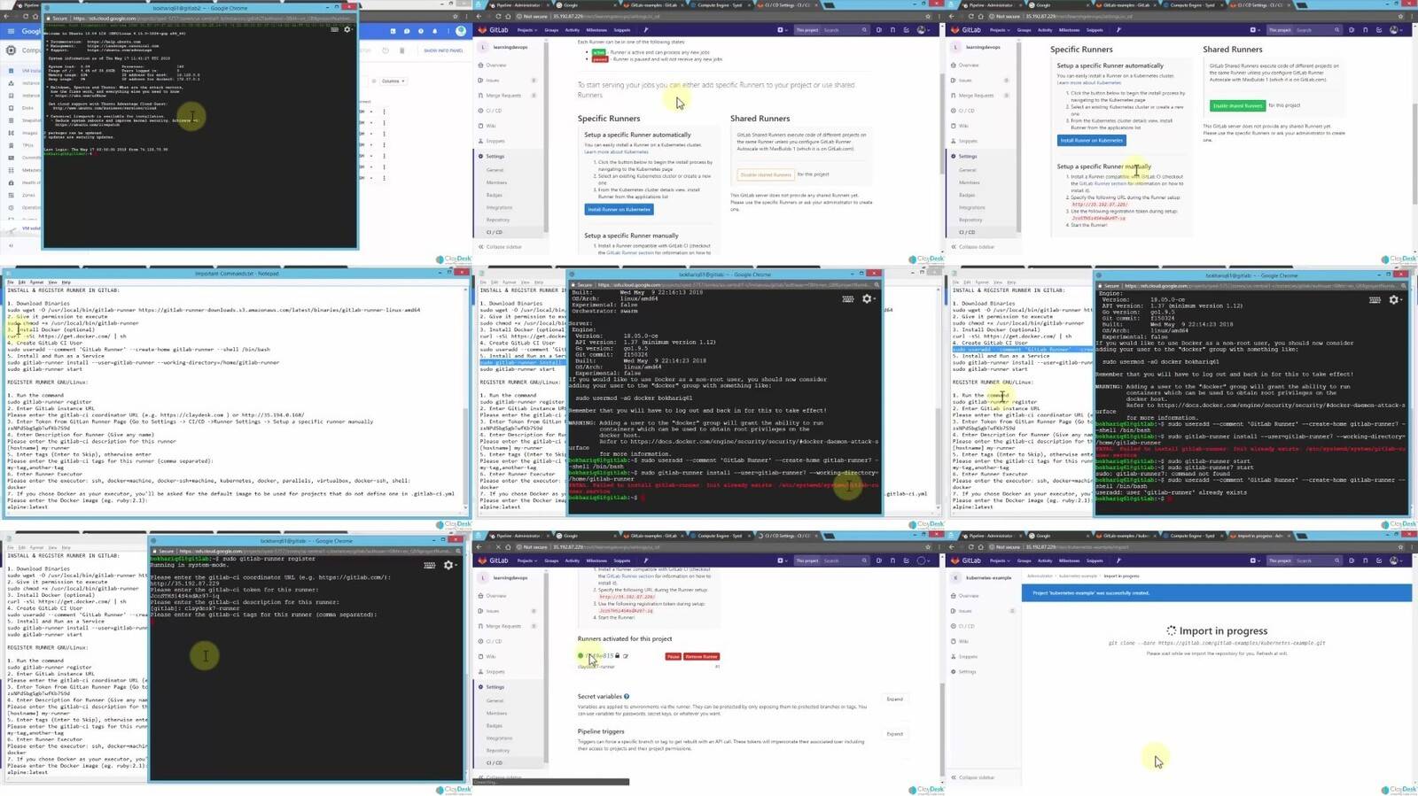Open the plus New dropdown on Disable shared Runners page
The width and height of the screenshot is (1418, 796).
pyautogui.click(x=781, y=30)
